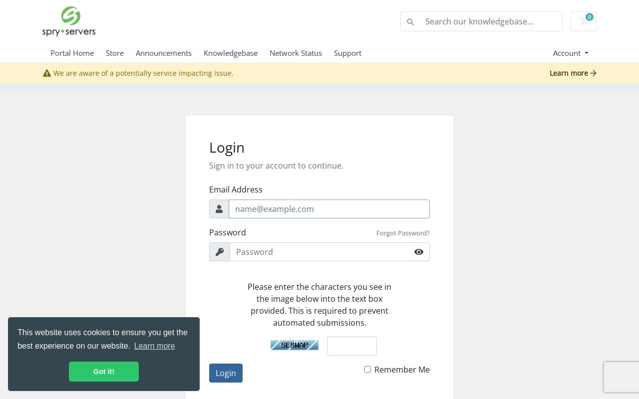Screen dimensions: 639x399
Task: Click the service impacting issue notice text
Action: [x=143, y=73]
